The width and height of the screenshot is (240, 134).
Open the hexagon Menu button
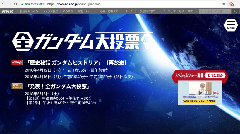click(231, 25)
